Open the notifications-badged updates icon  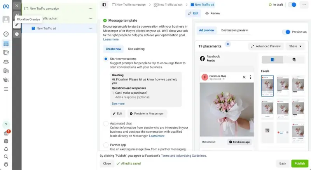click(6, 133)
